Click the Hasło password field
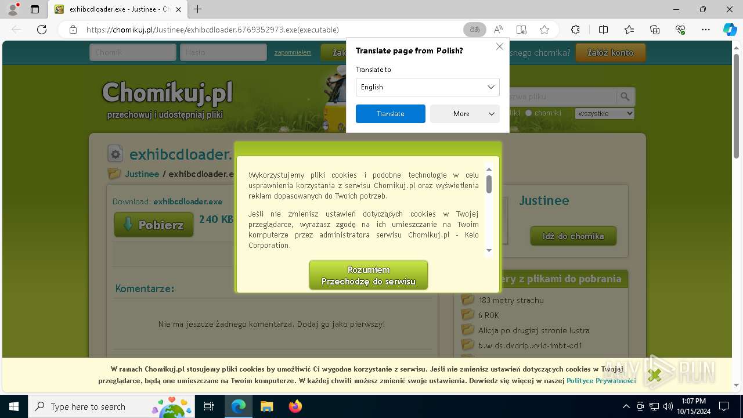The image size is (743, 418). (223, 52)
